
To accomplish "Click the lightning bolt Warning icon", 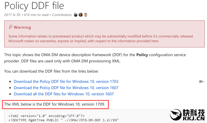I will [x=11, y=27].
